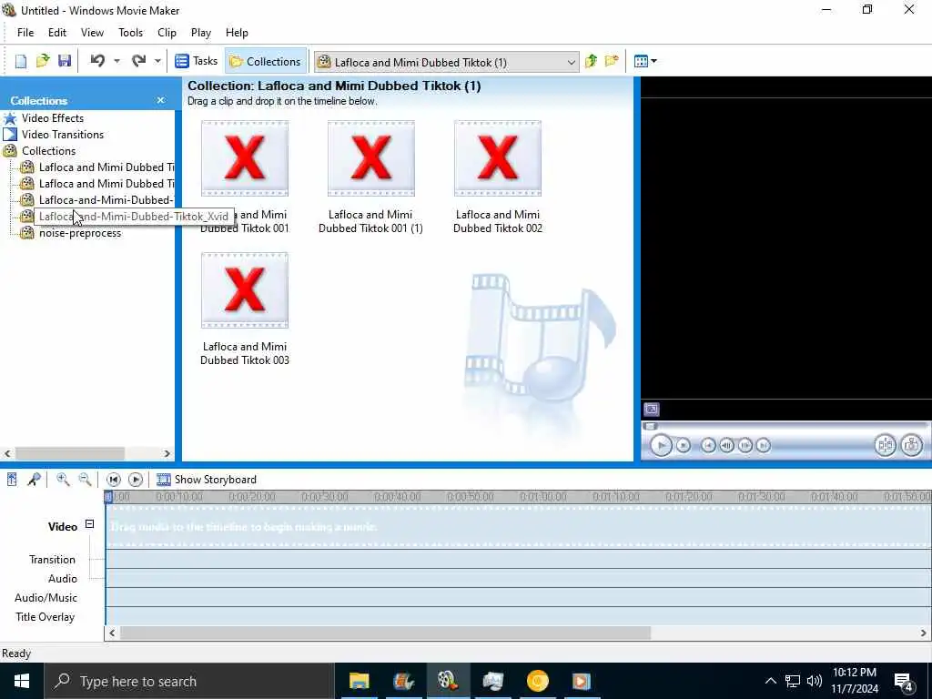932x699 pixels.
Task: Undo the last action
Action: pos(97,61)
